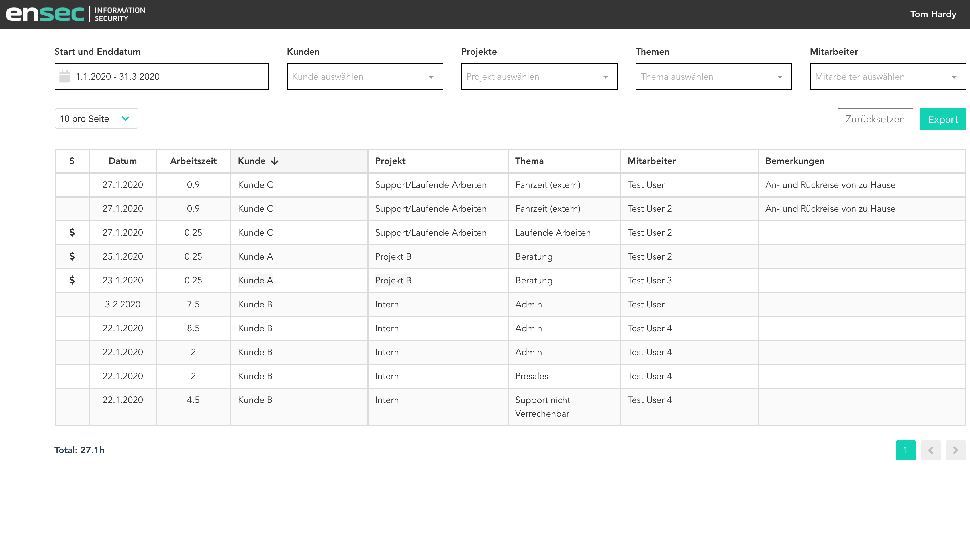Open the Kunde auswählen dropdown
The image size is (970, 545).
click(365, 77)
